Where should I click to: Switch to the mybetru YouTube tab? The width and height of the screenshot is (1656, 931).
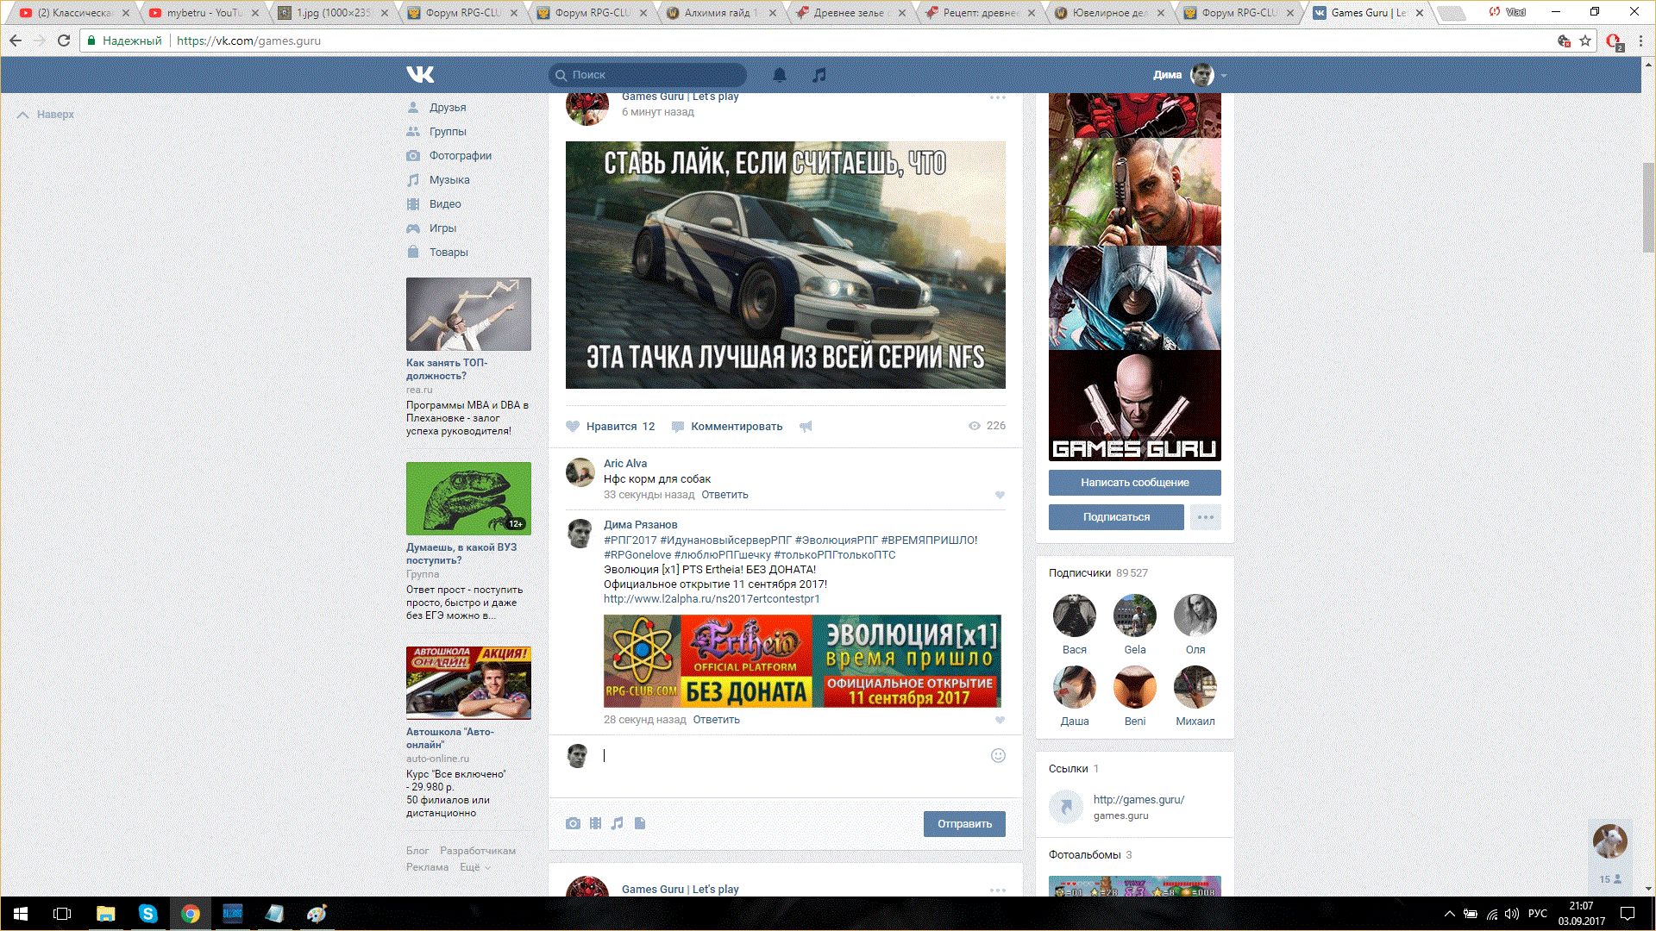204,13
